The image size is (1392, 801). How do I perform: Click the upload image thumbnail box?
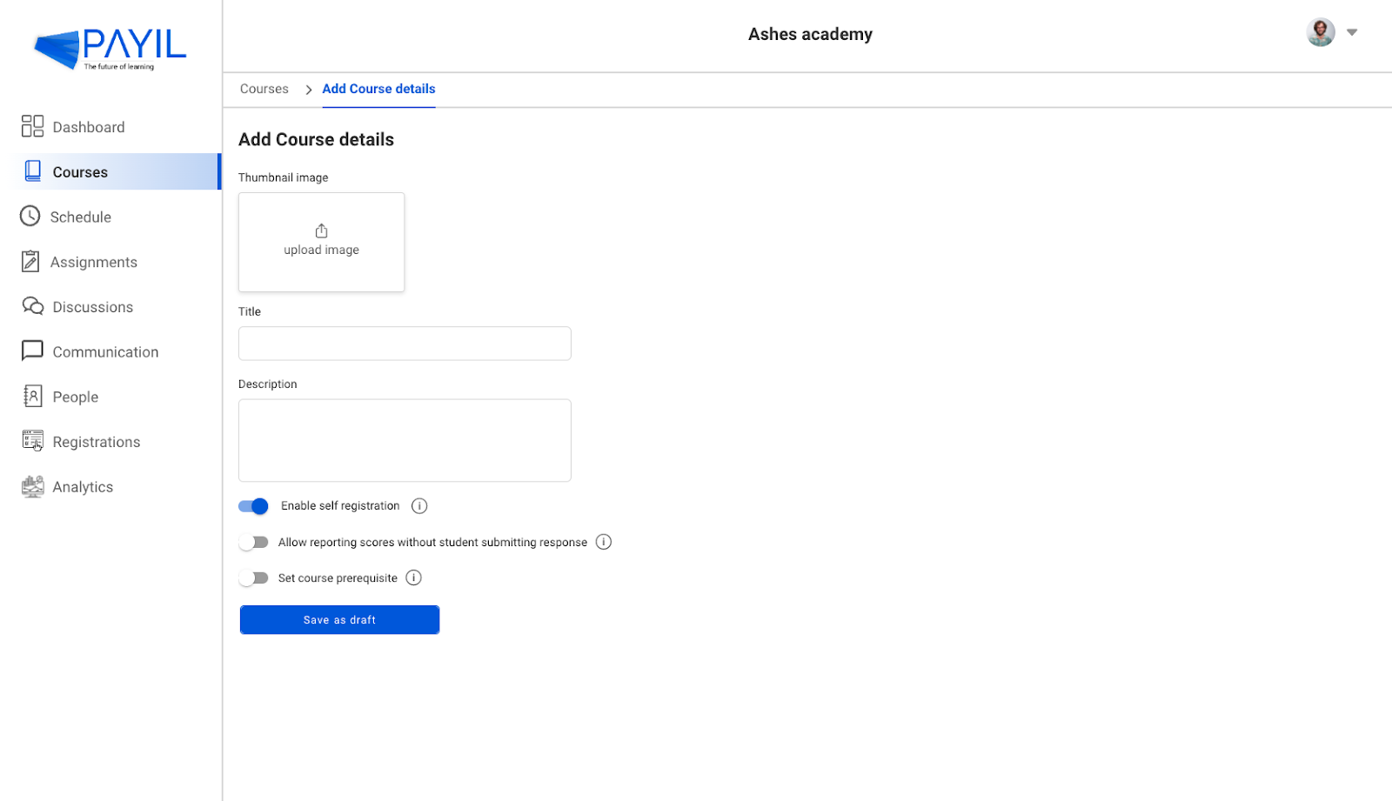coord(321,242)
